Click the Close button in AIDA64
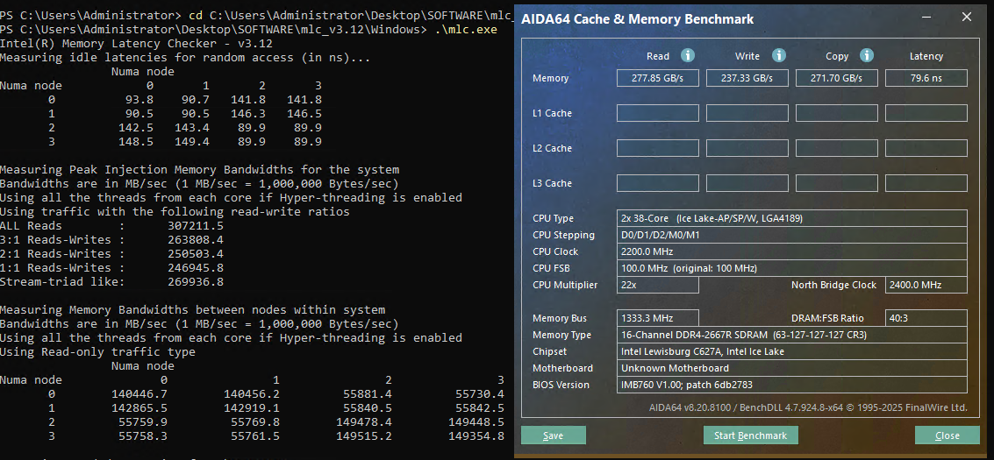This screenshot has width=994, height=460. pos(948,435)
